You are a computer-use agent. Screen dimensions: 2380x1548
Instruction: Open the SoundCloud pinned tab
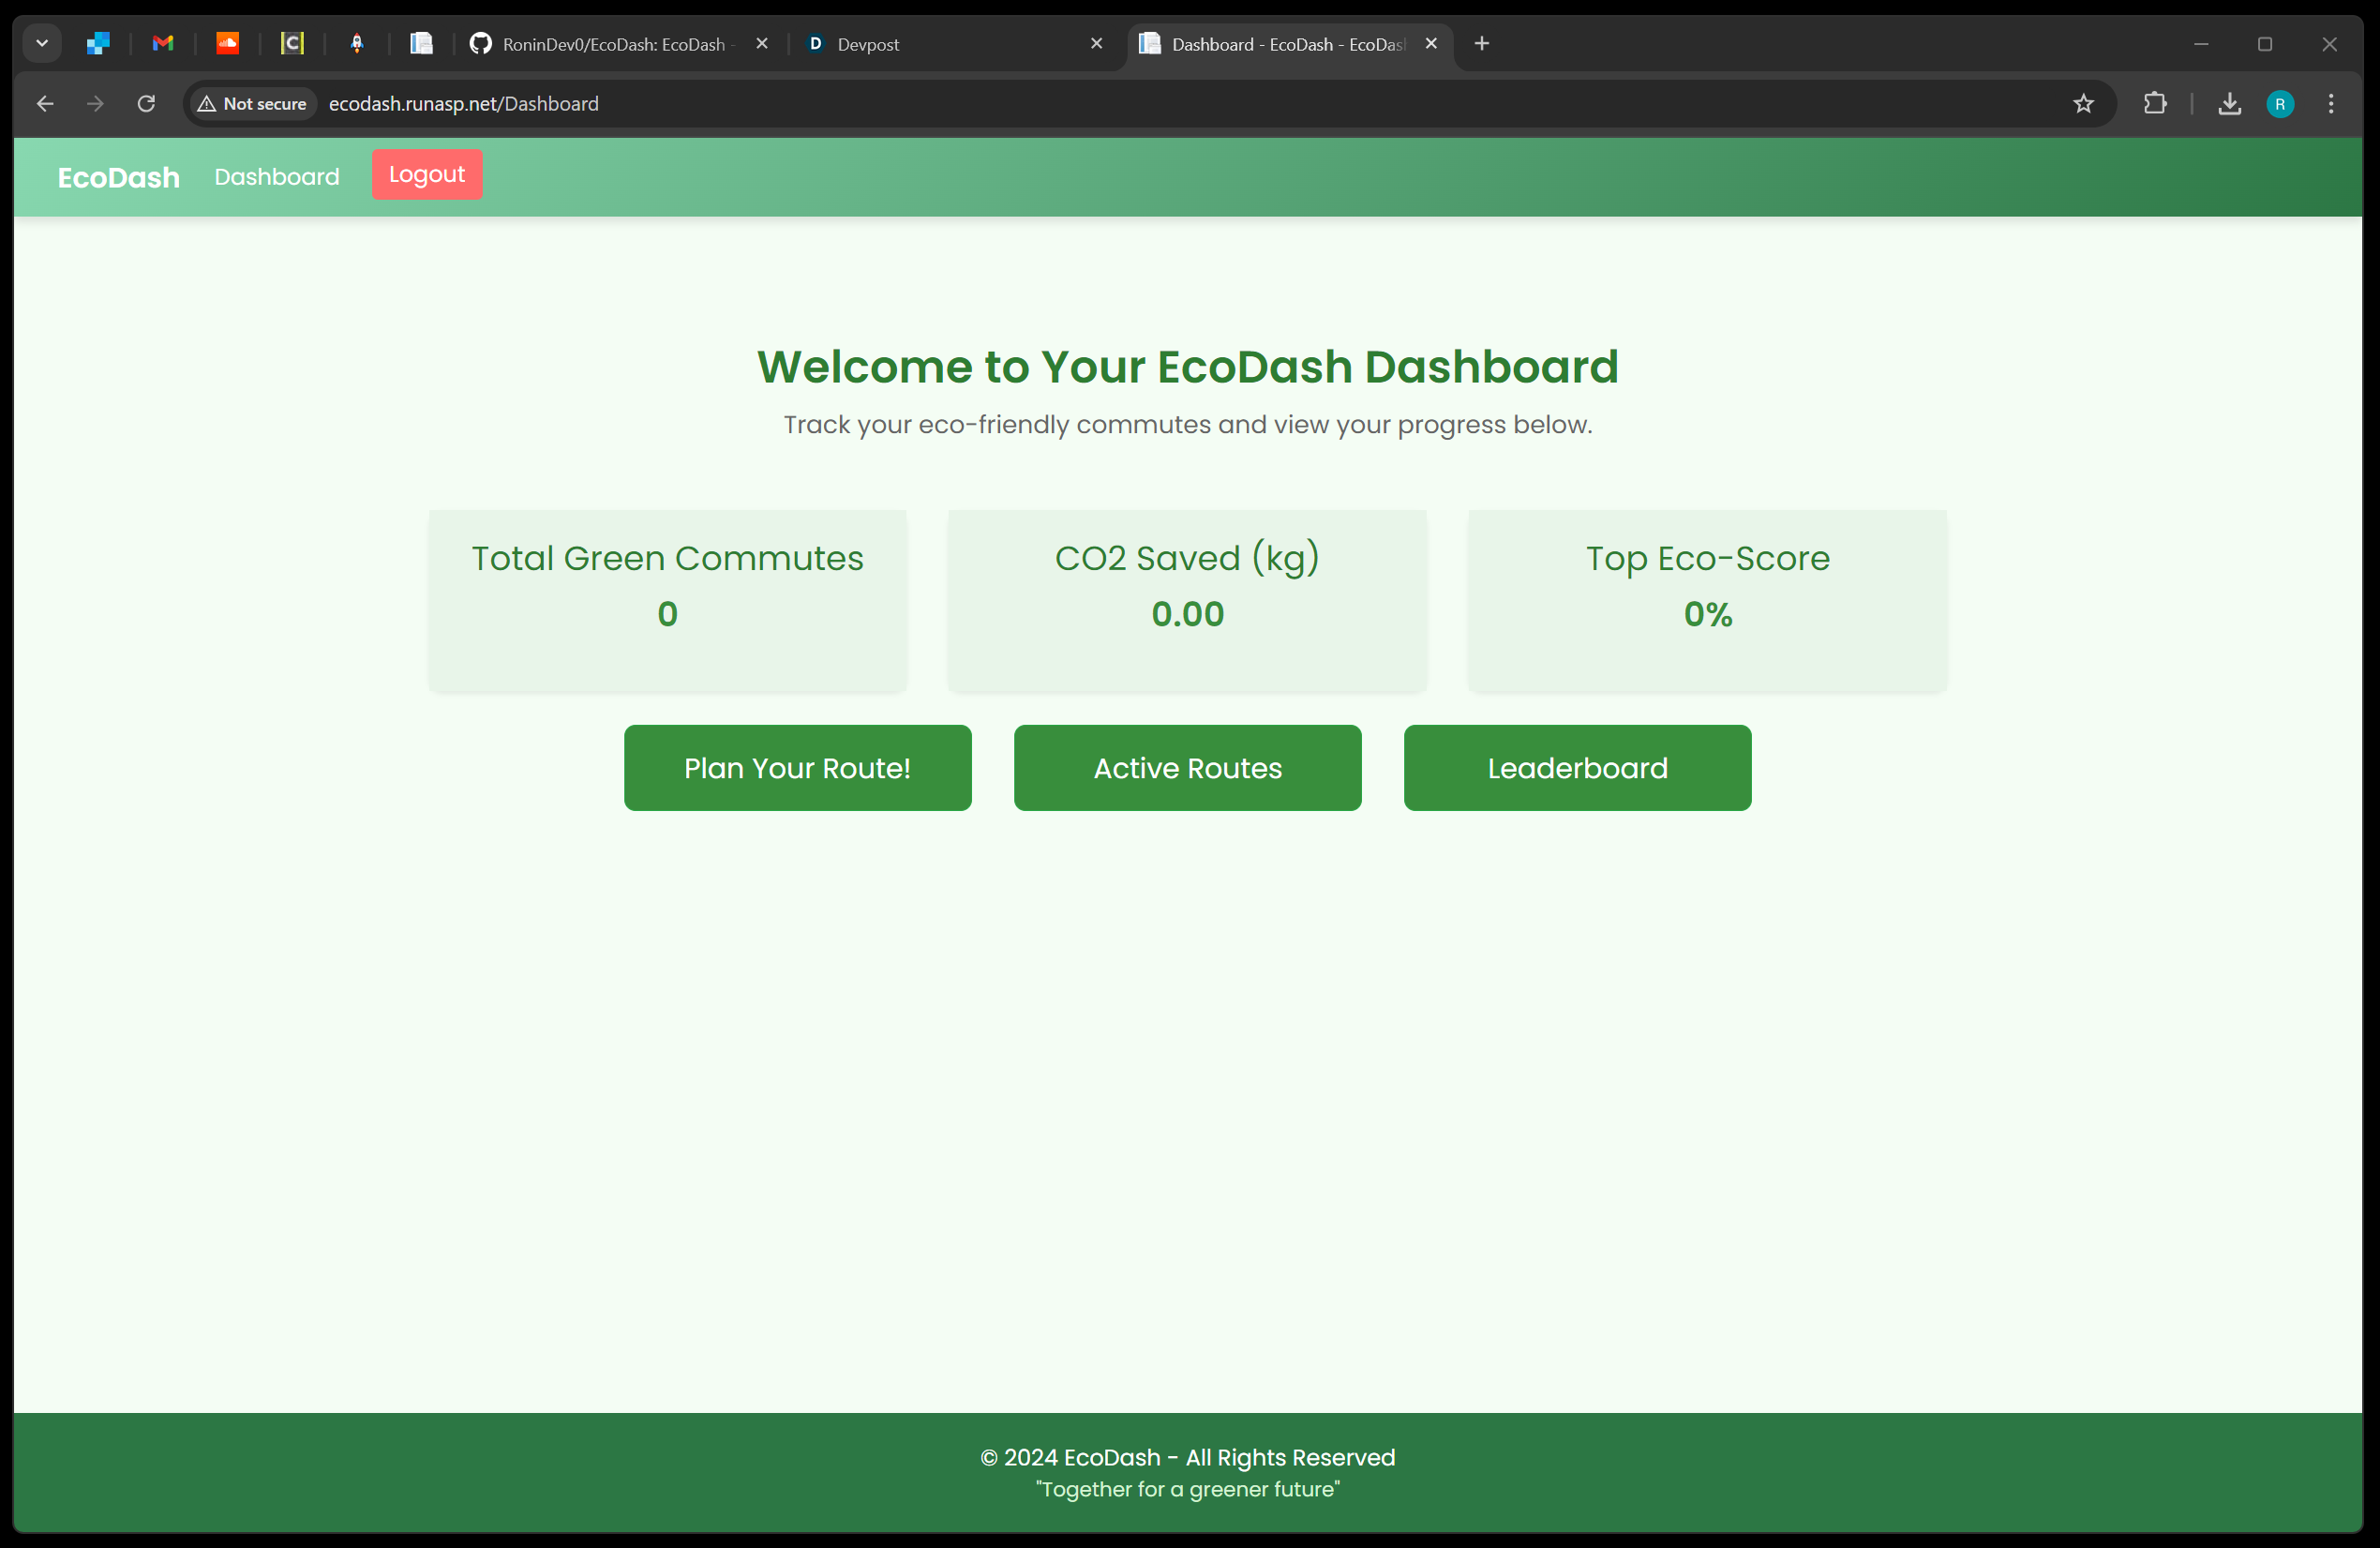click(228, 44)
